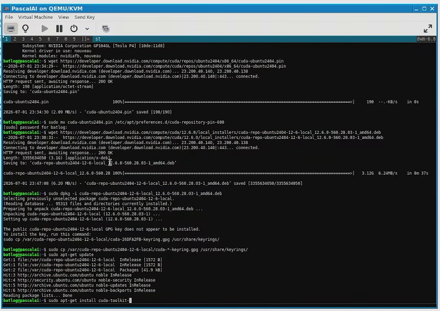Screen dimensions: 440x311
Task: Select dwm tag 3
Action: pyautogui.click(x=23, y=39)
